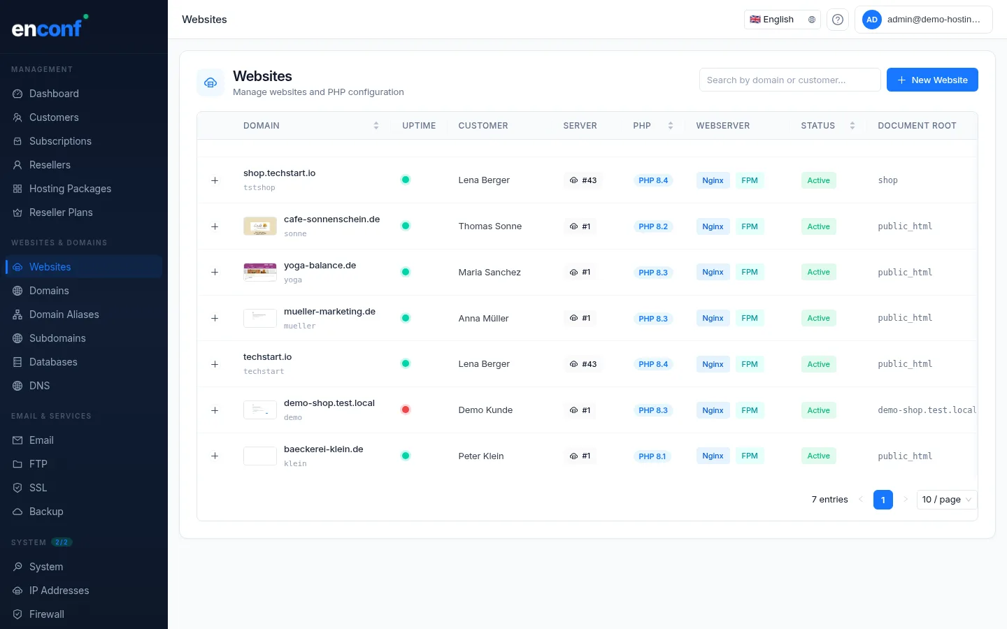Click the Backup cloud icon
1007x629 pixels.
pyautogui.click(x=17, y=512)
